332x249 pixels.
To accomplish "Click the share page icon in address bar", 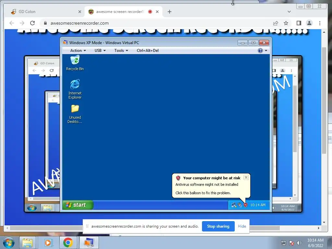I will (276, 23).
